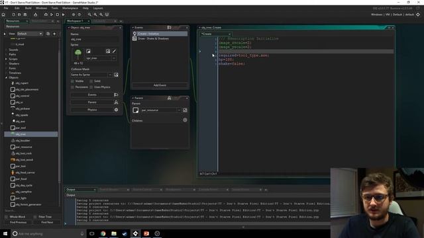Stop the running game from toolbar
Viewport: 424px width, 238px height.
click(x=58, y=15)
